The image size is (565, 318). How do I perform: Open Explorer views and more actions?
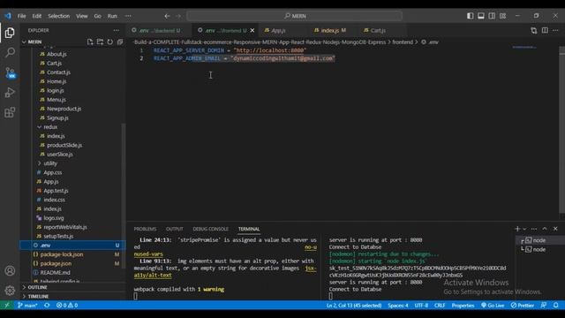(116, 30)
